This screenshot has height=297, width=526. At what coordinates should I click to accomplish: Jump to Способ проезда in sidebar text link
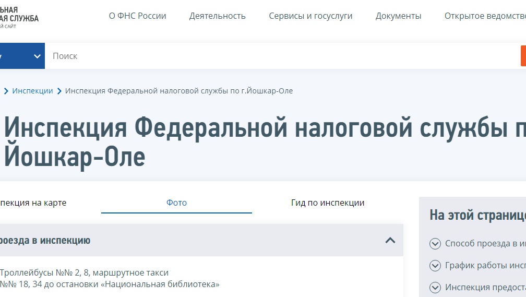[484, 243]
